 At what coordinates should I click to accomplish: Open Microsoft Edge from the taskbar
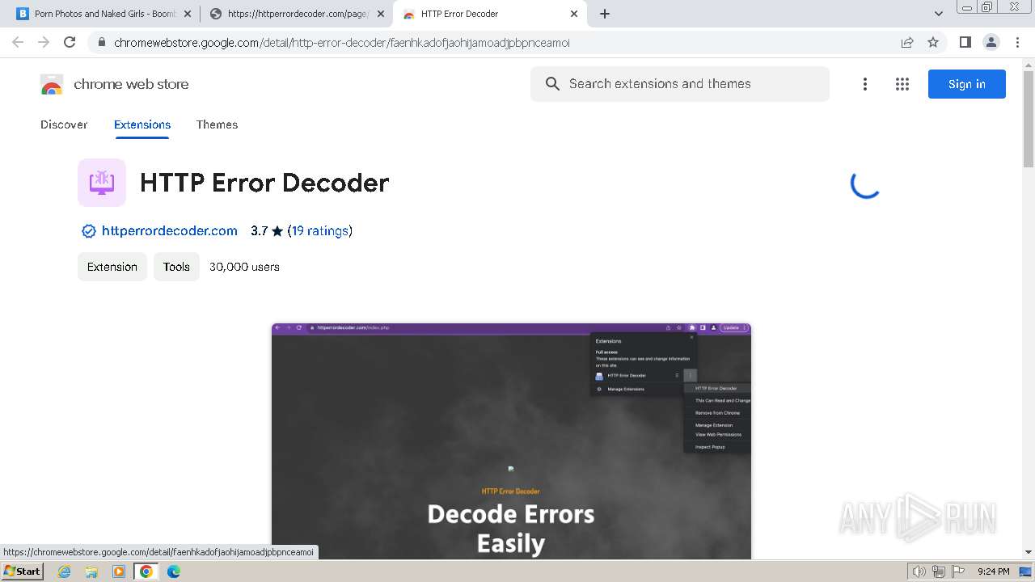(174, 571)
